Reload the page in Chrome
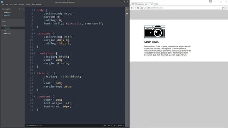Viewport: 228px width, 128px height. click(138, 8)
